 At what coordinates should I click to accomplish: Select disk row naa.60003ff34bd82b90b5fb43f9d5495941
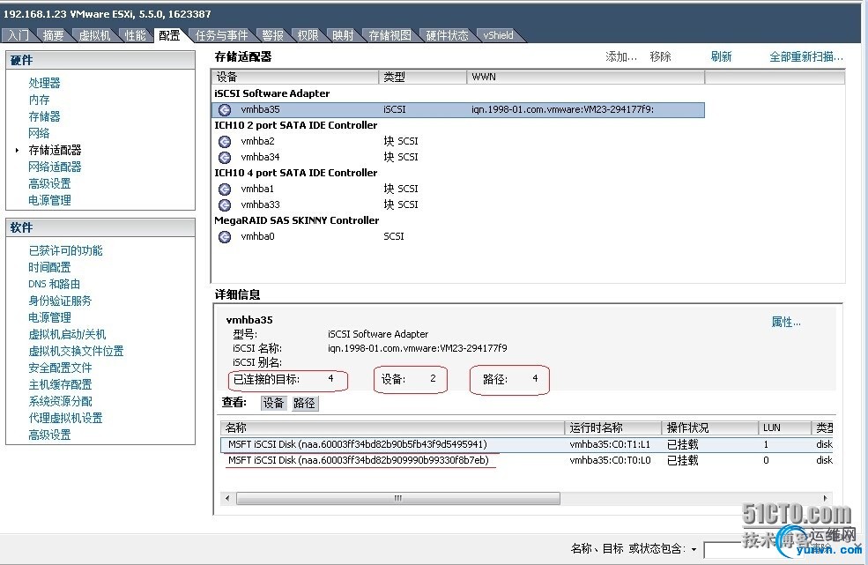tap(527, 444)
